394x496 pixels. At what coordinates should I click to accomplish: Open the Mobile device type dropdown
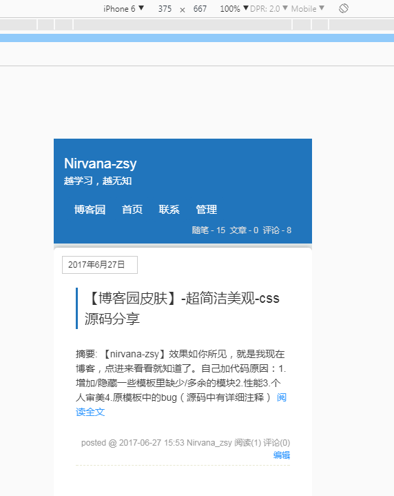(308, 8)
